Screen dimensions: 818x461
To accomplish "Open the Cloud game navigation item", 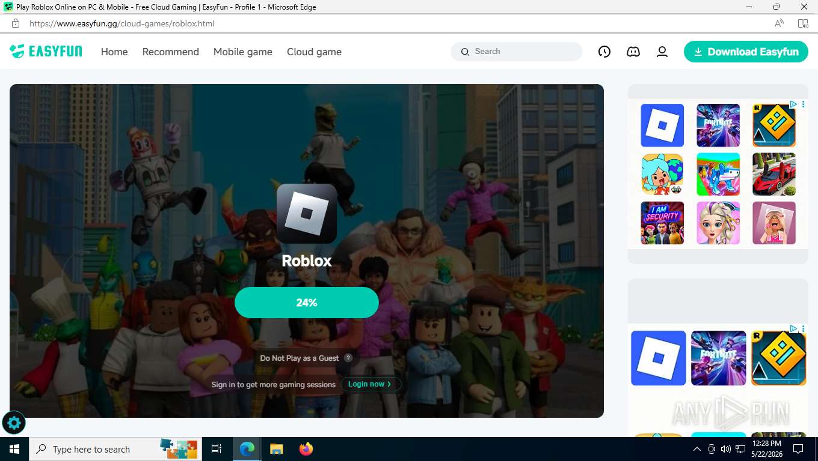I will coord(314,52).
